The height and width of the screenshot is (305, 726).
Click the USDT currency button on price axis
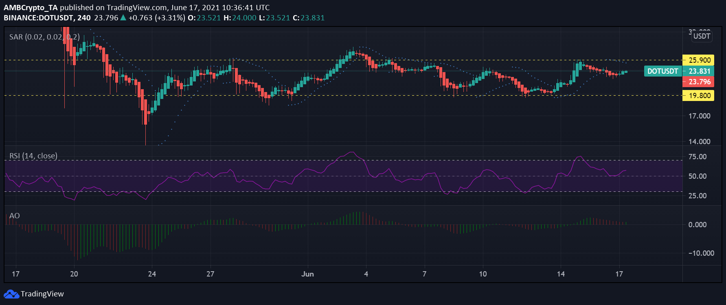[702, 36]
